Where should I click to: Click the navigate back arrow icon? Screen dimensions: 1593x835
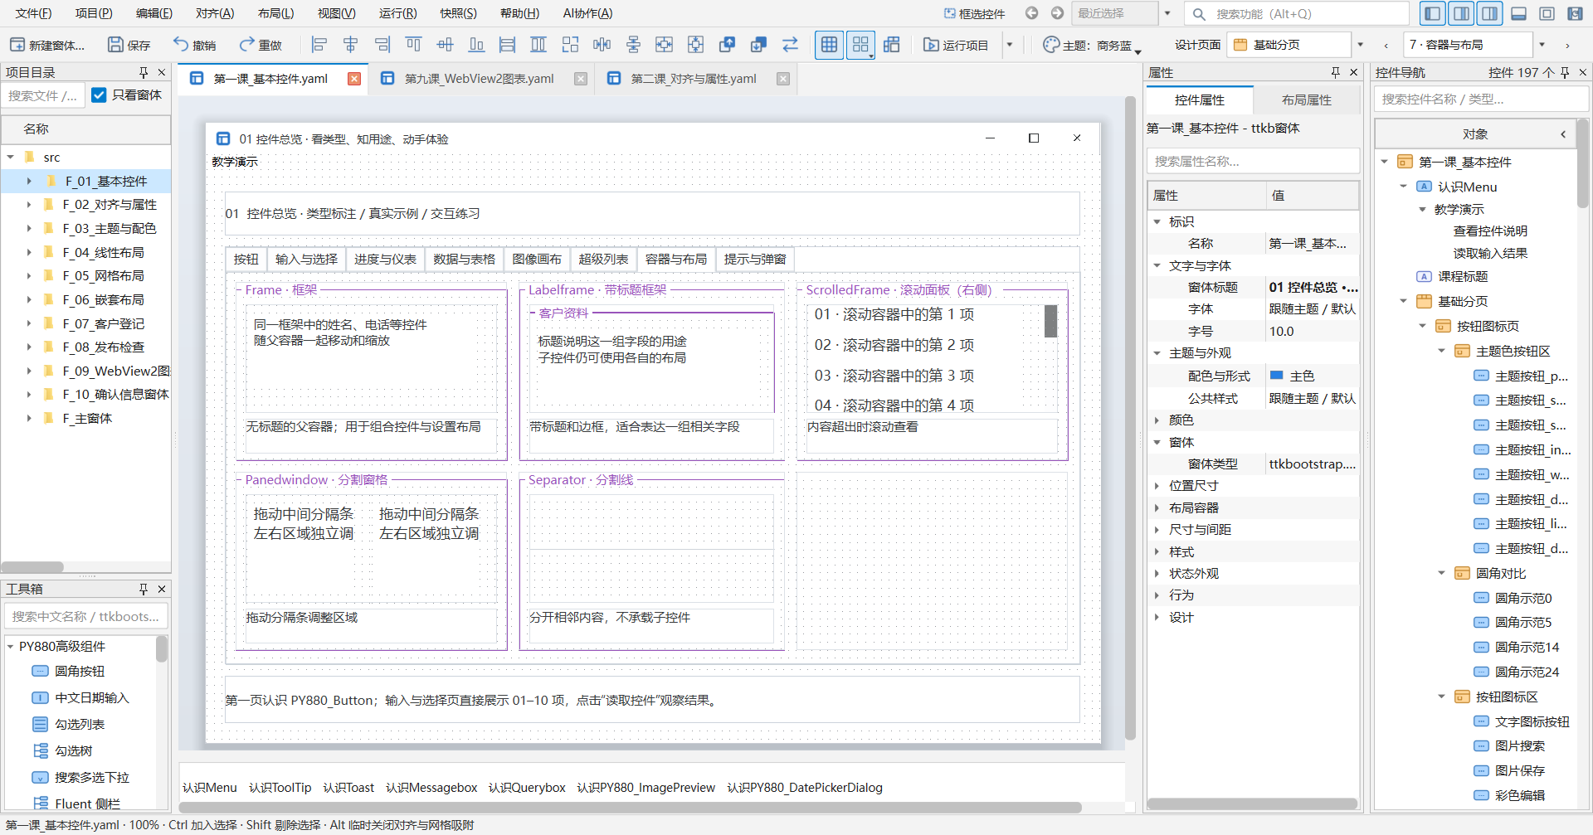[x=1031, y=13]
